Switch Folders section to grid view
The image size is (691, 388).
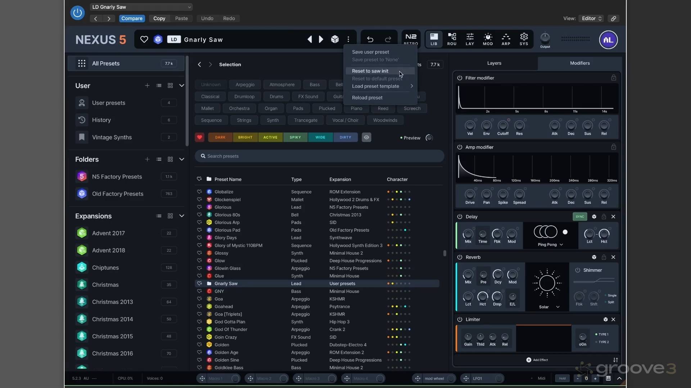170,159
